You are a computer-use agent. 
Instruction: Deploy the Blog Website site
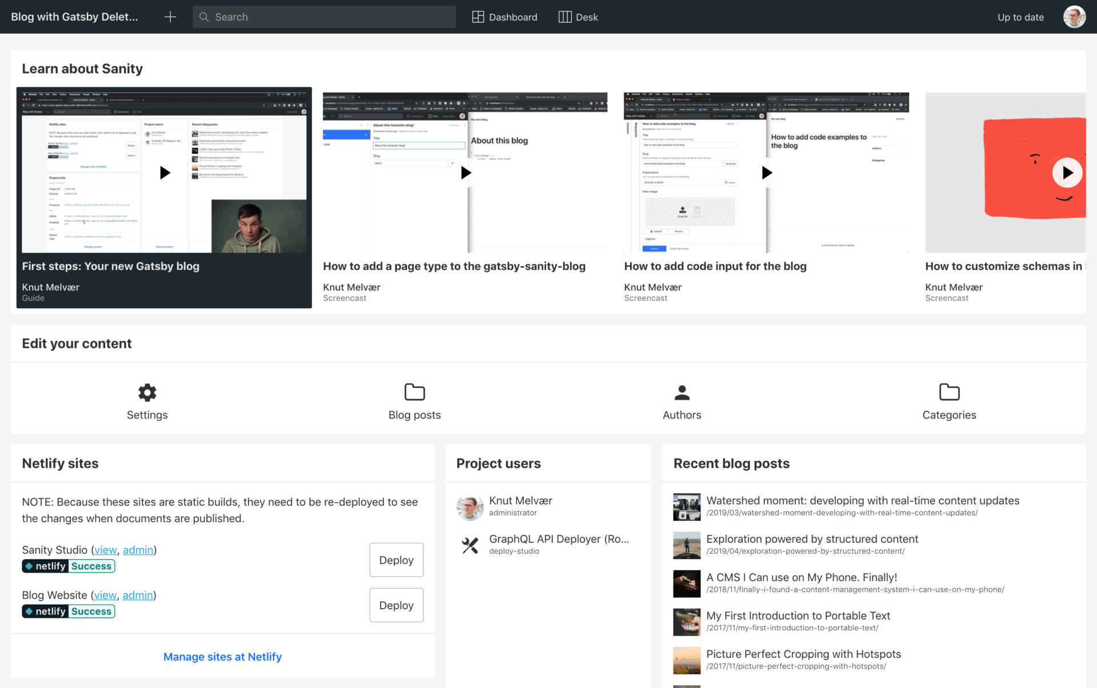click(x=396, y=605)
